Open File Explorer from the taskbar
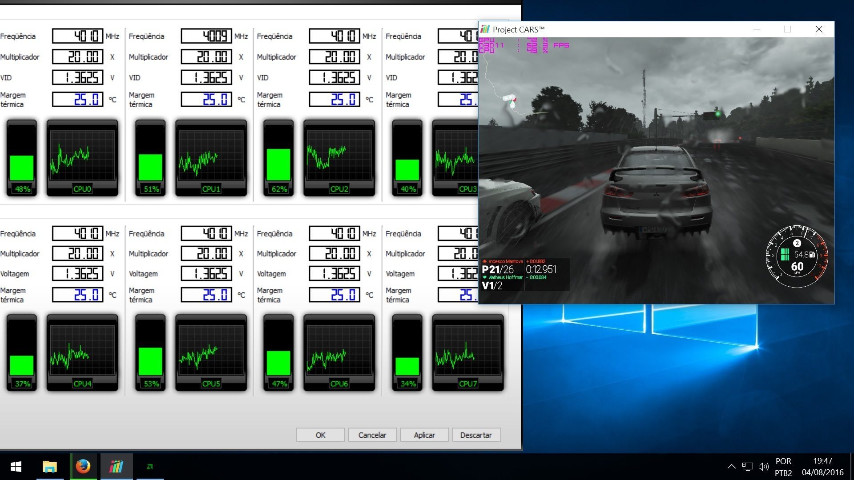The image size is (854, 480). coord(50,467)
